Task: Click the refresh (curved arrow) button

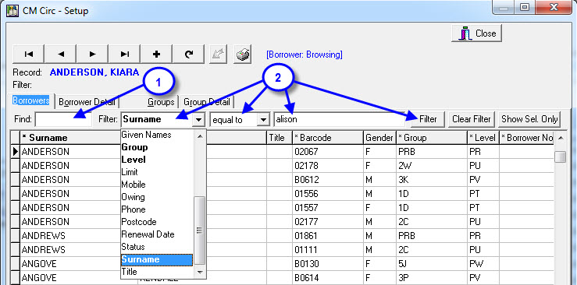Action: tap(188, 55)
